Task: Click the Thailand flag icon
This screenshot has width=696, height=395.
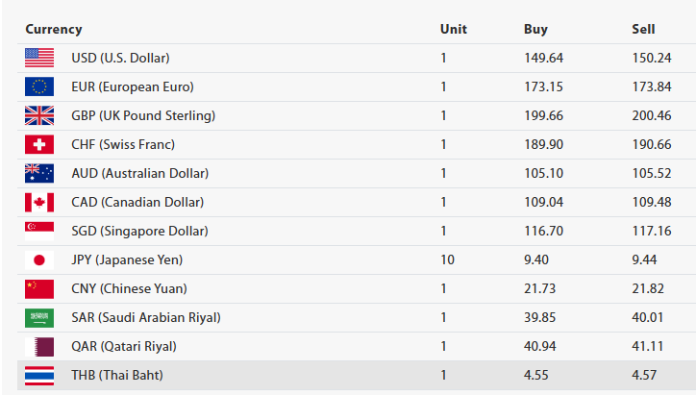Action: click(x=39, y=375)
